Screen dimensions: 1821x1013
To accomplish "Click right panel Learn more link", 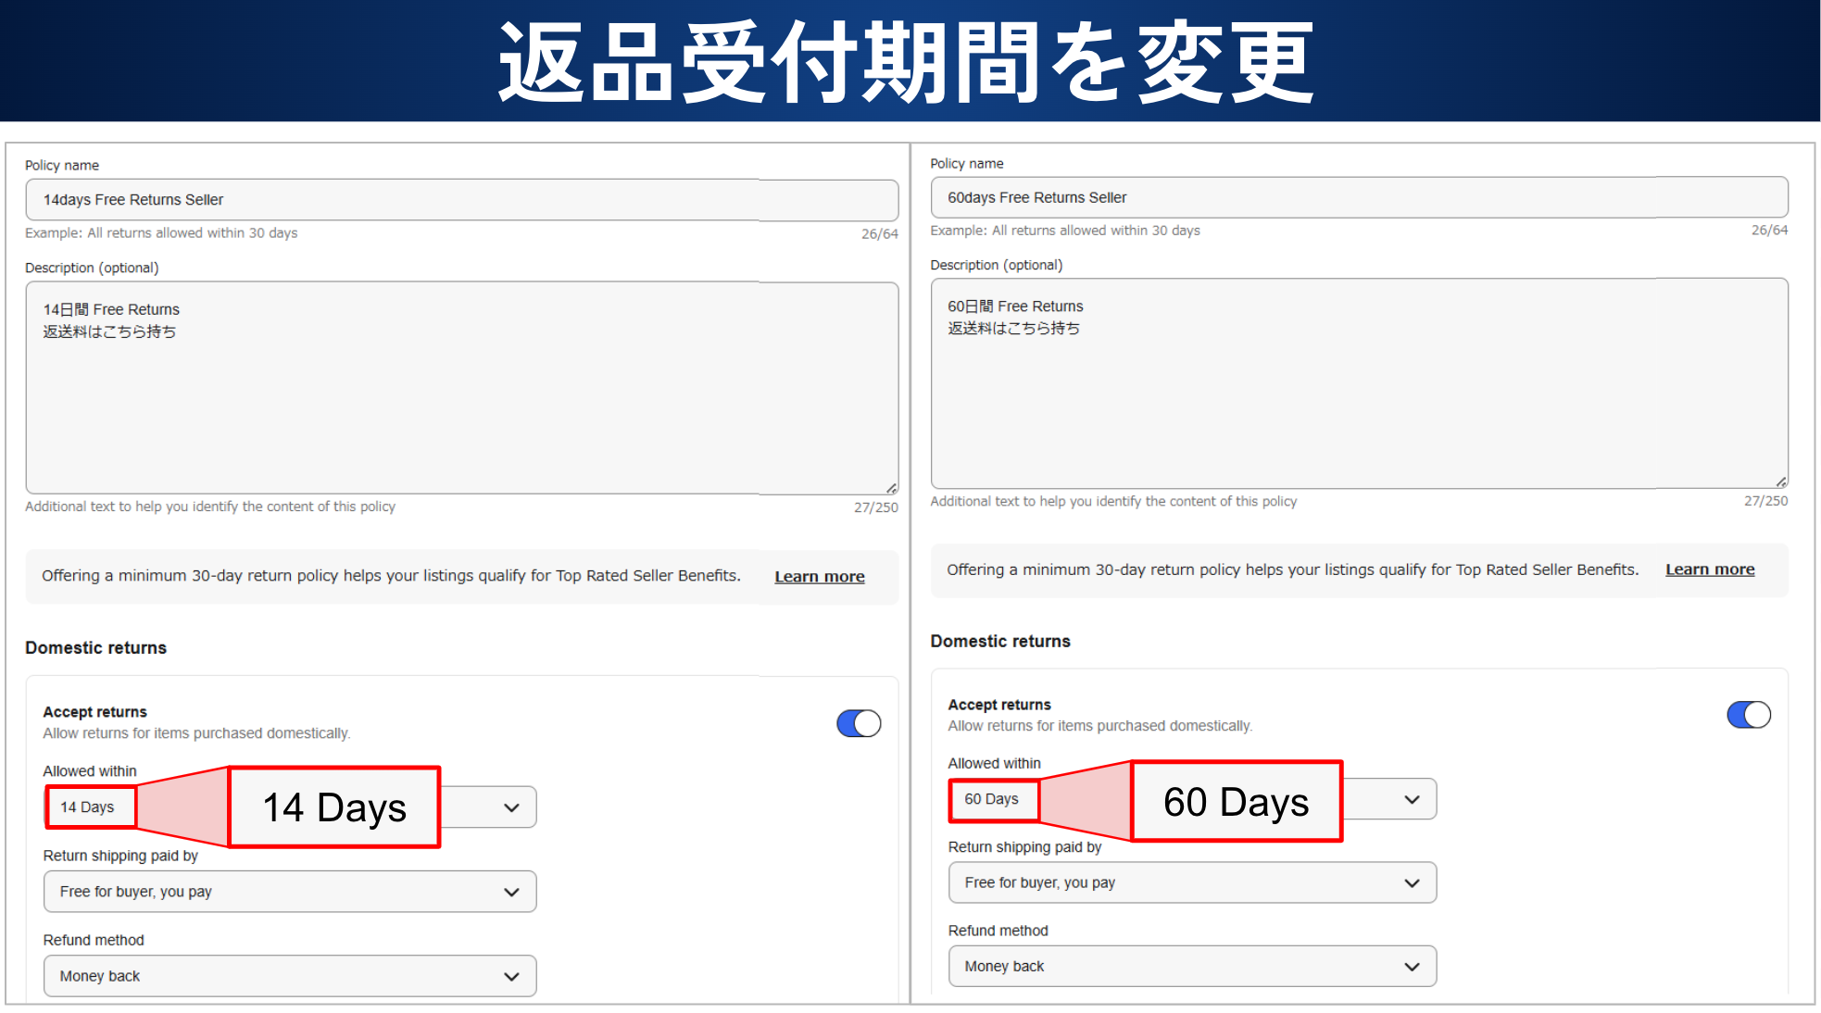I will pyautogui.click(x=1709, y=569).
